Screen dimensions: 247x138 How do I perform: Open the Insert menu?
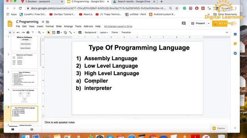(x=40, y=26)
